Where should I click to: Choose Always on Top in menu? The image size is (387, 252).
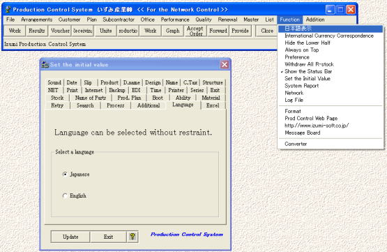tap(331, 50)
